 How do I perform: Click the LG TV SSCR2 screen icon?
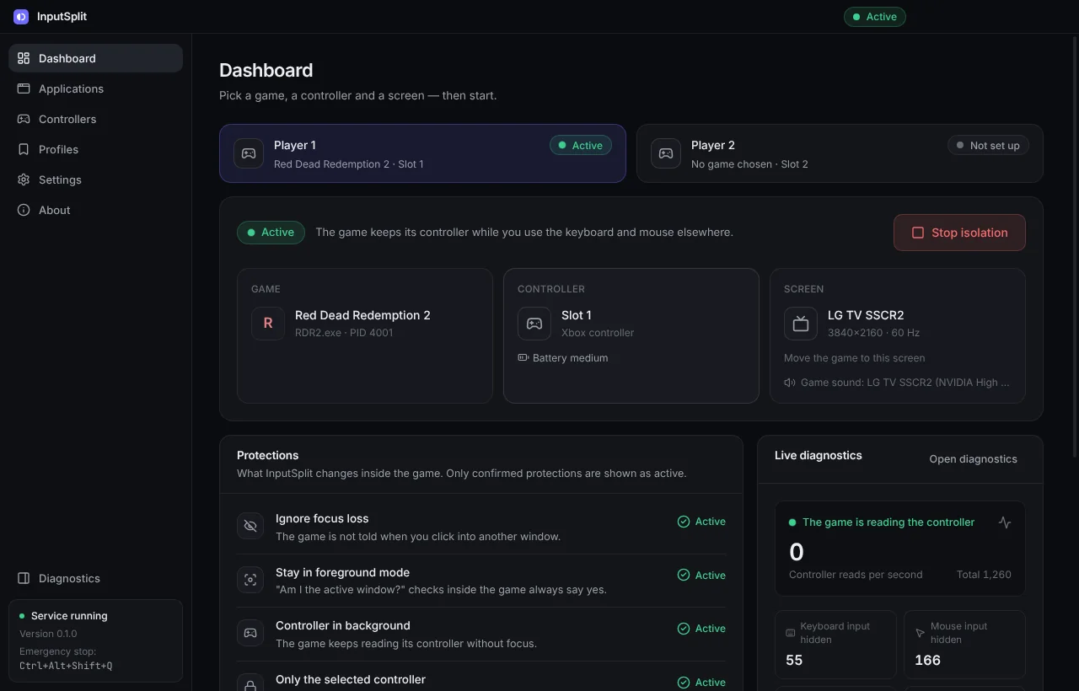pyautogui.click(x=801, y=324)
